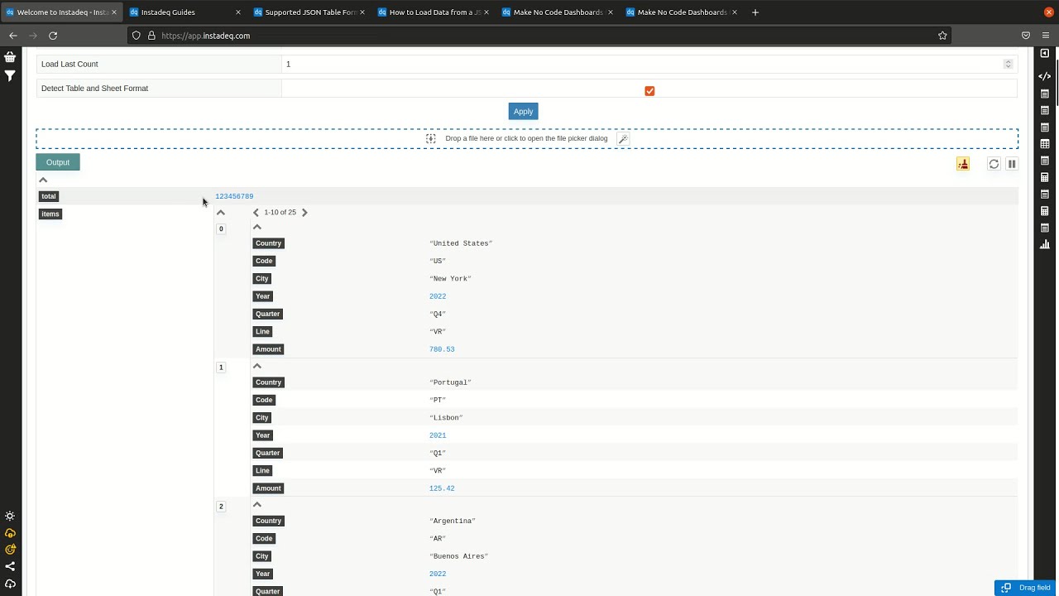Screen dimensions: 1059x596
Task: Click the orange cloud upload icon
Action: pyautogui.click(x=10, y=533)
